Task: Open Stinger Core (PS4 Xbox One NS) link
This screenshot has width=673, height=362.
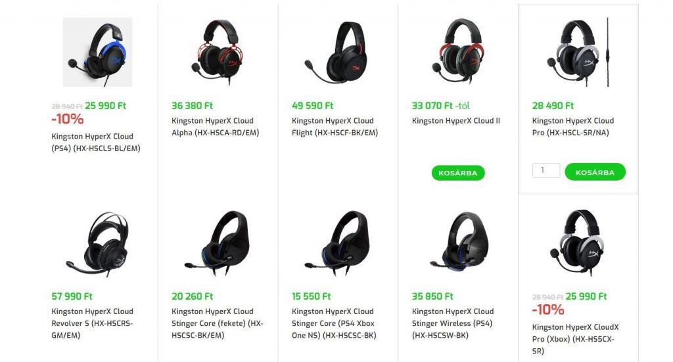Action: click(x=334, y=323)
